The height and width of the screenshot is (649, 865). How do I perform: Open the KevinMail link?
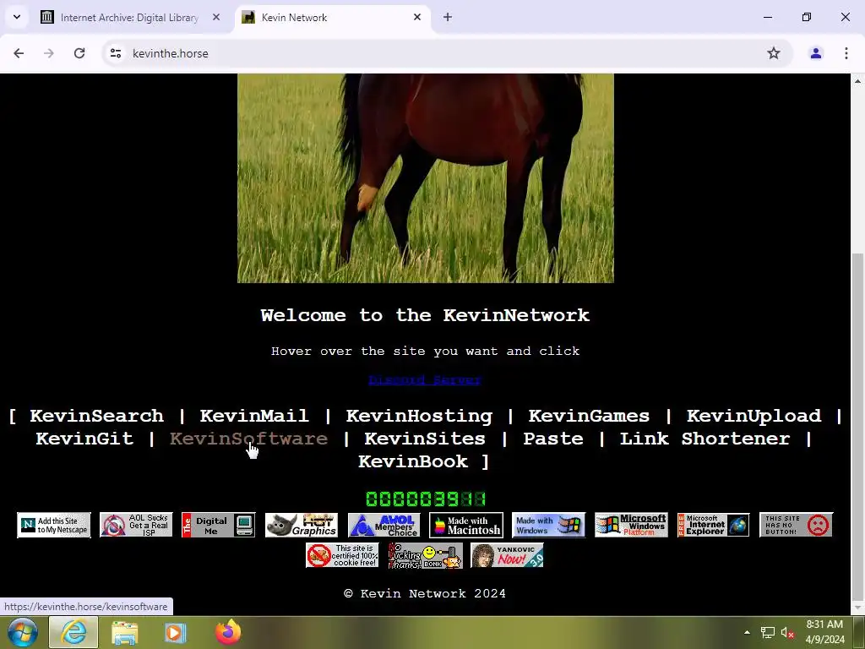point(253,416)
